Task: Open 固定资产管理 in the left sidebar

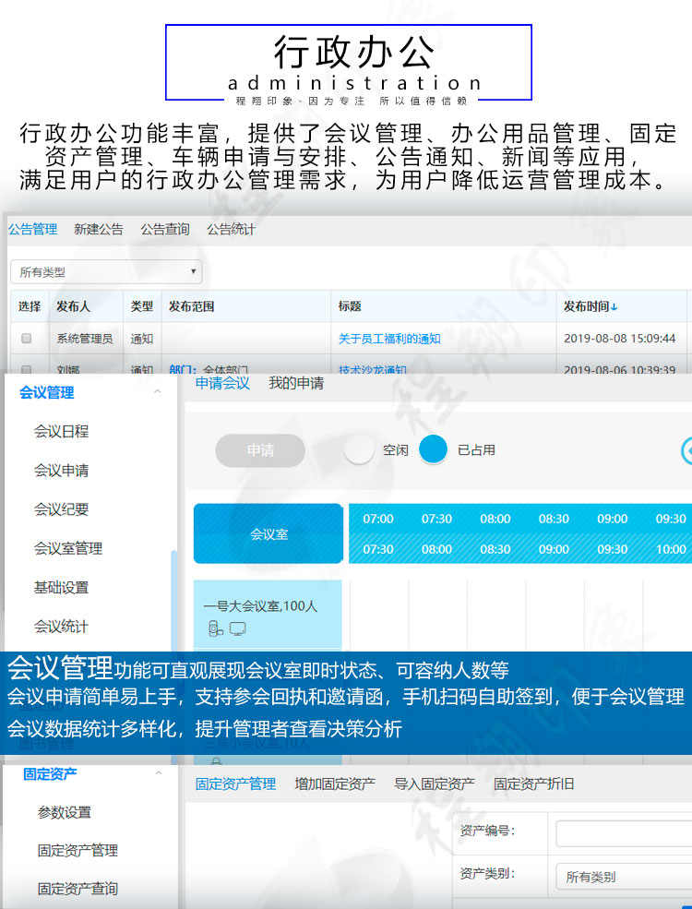Action: click(x=78, y=851)
